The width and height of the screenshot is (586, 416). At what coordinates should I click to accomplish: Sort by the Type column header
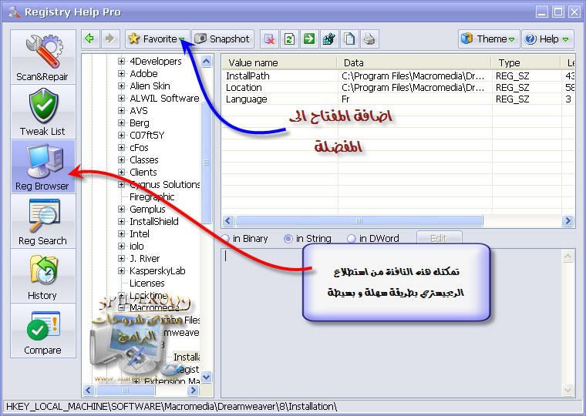pyautogui.click(x=526, y=62)
